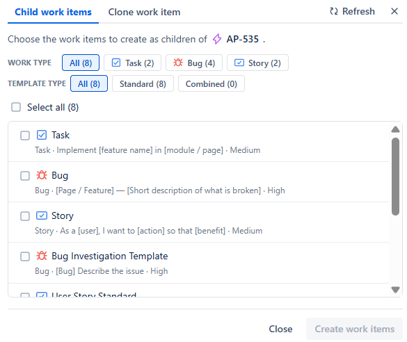
Task: Switch to Child work items tab
Action: point(53,13)
